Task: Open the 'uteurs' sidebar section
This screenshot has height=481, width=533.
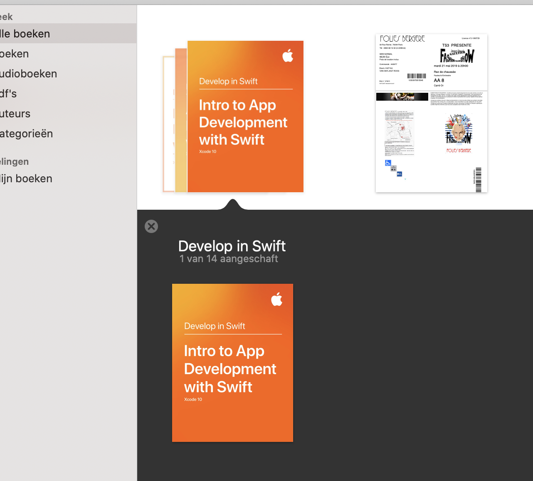Action: [68, 114]
